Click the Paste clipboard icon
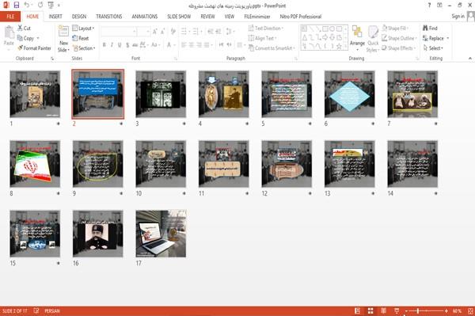475x316 pixels. point(9,32)
